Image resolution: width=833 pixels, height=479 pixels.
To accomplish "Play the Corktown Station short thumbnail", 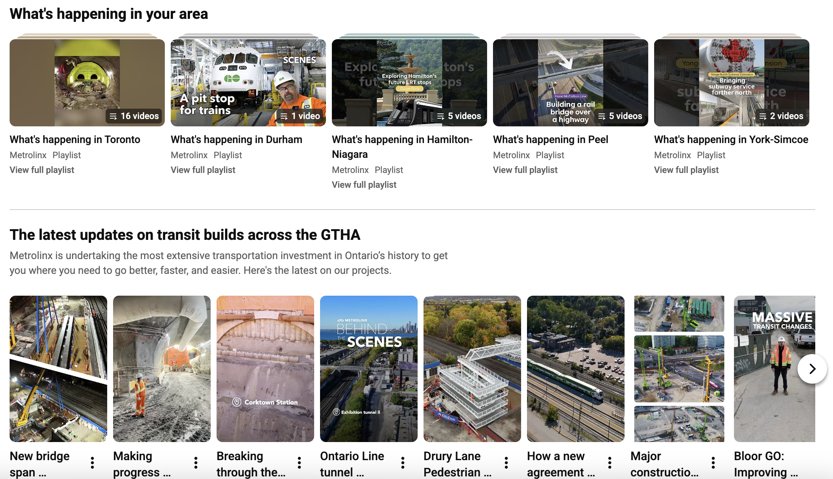I will click(x=265, y=369).
